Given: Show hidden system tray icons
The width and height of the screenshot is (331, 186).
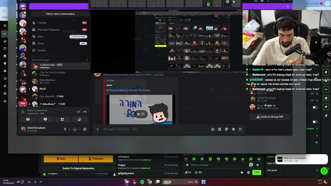Looking at the screenshot, I should click(41, 182).
